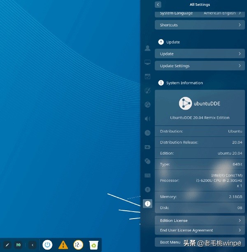
Task: Open the Shortcuts row
Action: click(200, 25)
